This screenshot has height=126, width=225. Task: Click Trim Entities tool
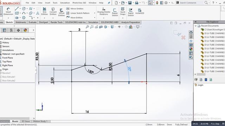point(45,11)
